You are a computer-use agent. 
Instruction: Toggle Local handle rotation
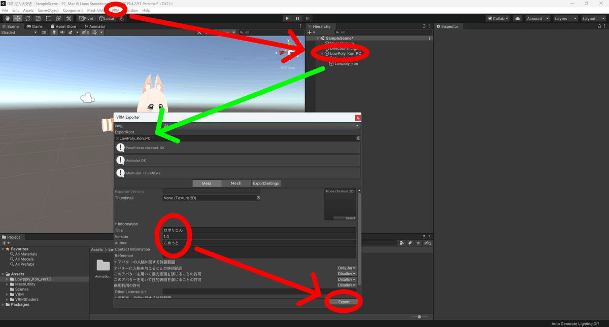106,18
